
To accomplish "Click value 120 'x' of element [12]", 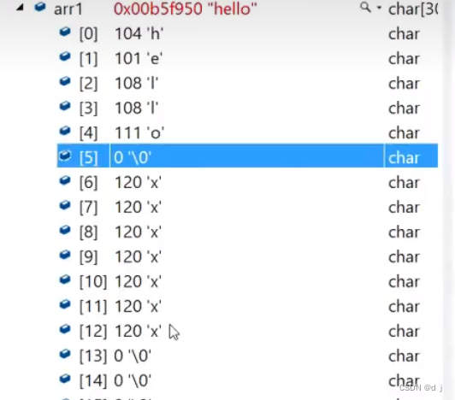I will pos(139,331).
